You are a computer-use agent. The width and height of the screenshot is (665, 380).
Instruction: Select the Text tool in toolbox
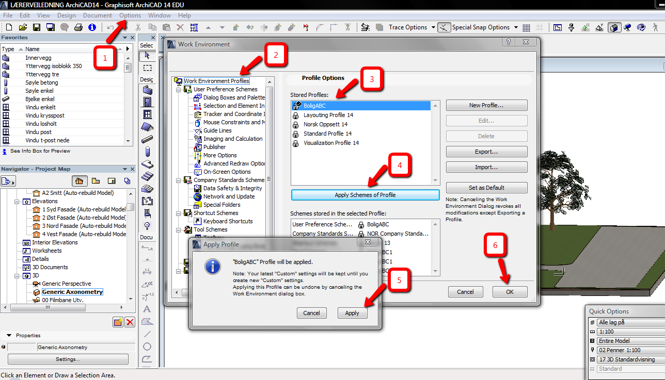147,309
